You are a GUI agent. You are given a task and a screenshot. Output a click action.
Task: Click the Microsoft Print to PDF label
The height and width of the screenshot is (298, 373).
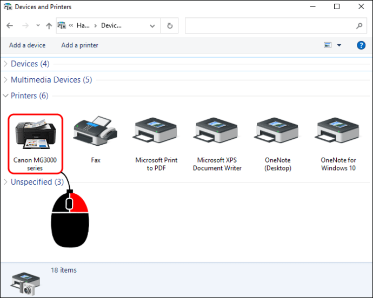pos(156,164)
